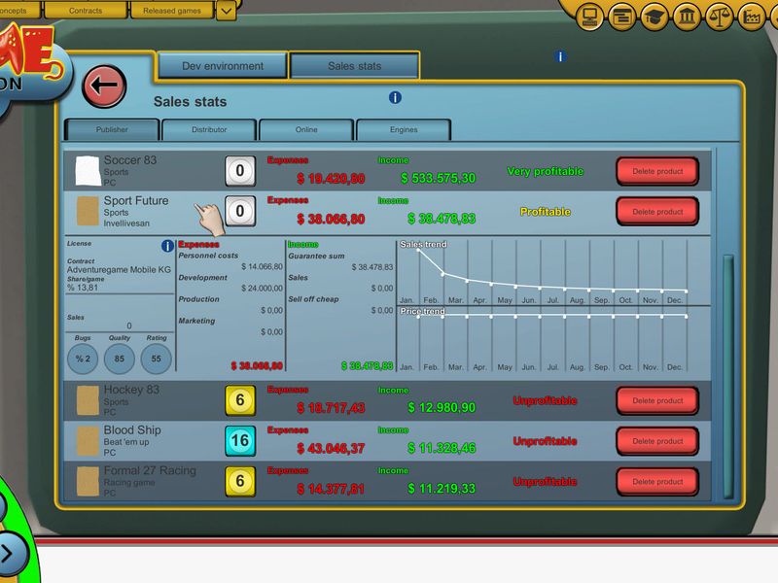Delete product for Blood Ship
The image size is (778, 583).
point(657,441)
